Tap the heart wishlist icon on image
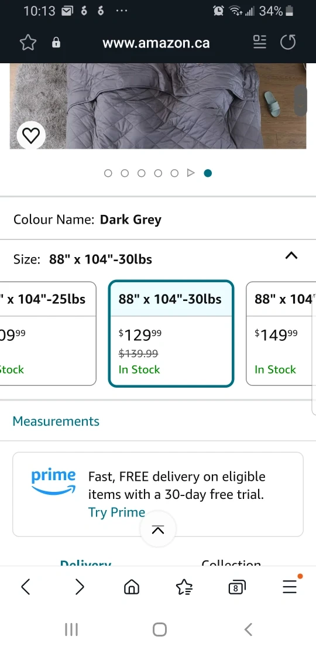Viewport: 316px width, 650px height. [x=31, y=135]
